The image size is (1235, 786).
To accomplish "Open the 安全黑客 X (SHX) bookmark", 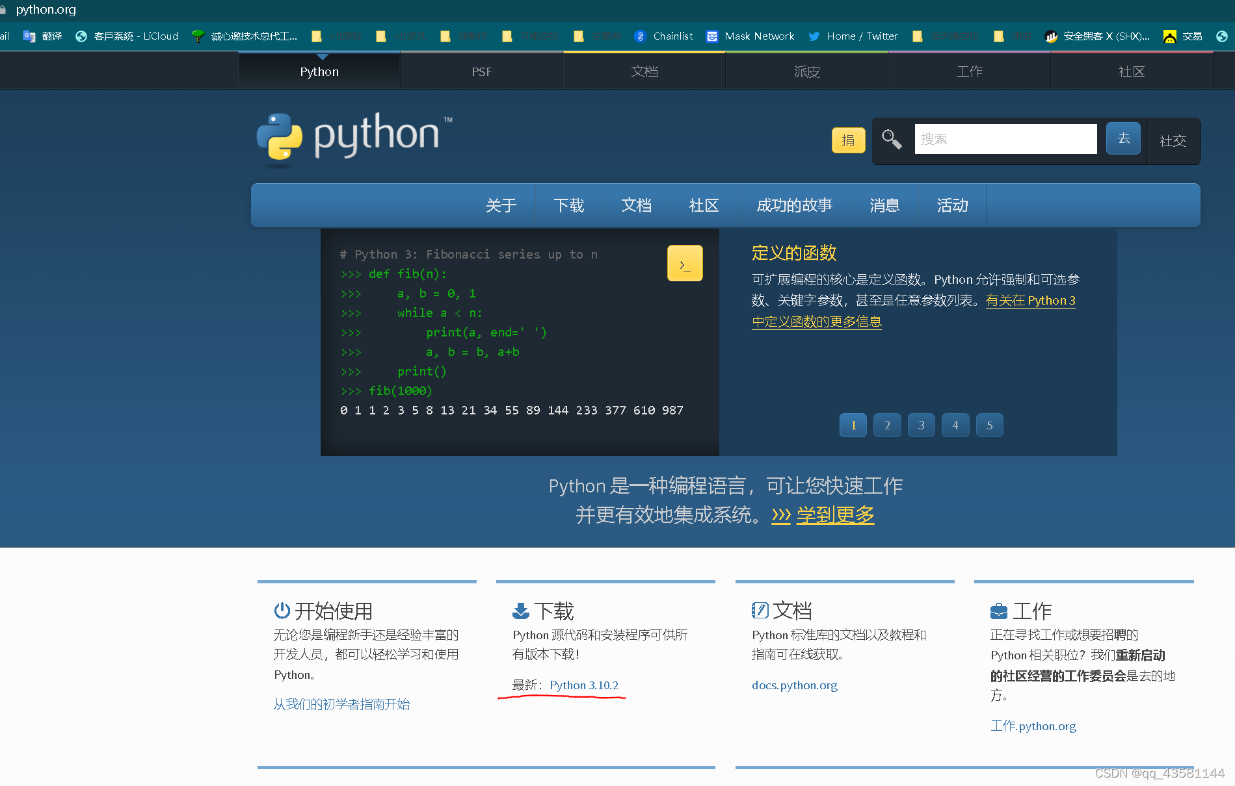I will (1097, 36).
